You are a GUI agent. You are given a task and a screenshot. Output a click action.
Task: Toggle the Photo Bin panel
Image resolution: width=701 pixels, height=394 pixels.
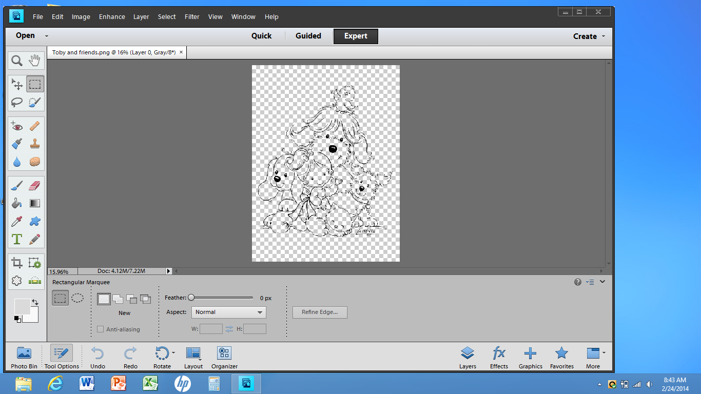point(24,357)
